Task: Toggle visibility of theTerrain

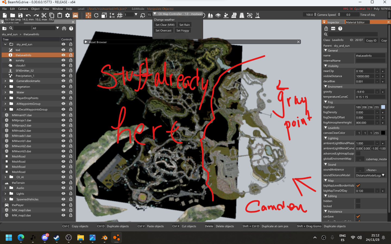Action: click(x=63, y=183)
